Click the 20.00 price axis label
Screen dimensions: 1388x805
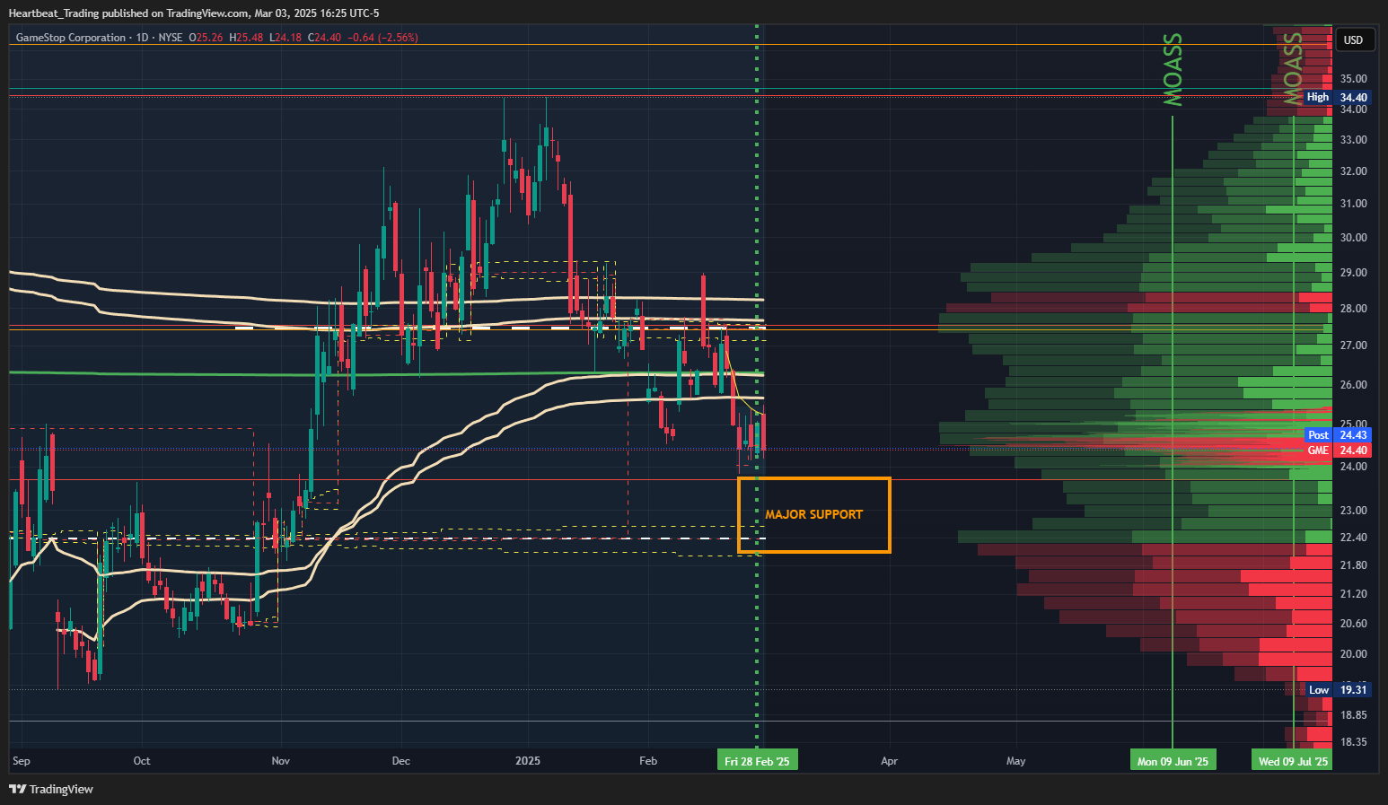click(x=1353, y=654)
